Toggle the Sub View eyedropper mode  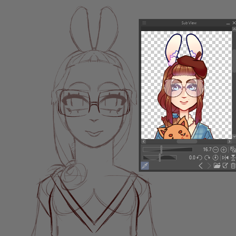point(145,166)
